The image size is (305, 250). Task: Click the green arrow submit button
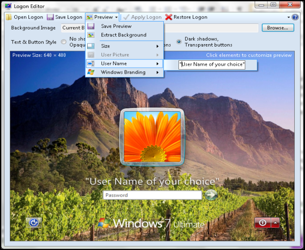tap(211, 195)
